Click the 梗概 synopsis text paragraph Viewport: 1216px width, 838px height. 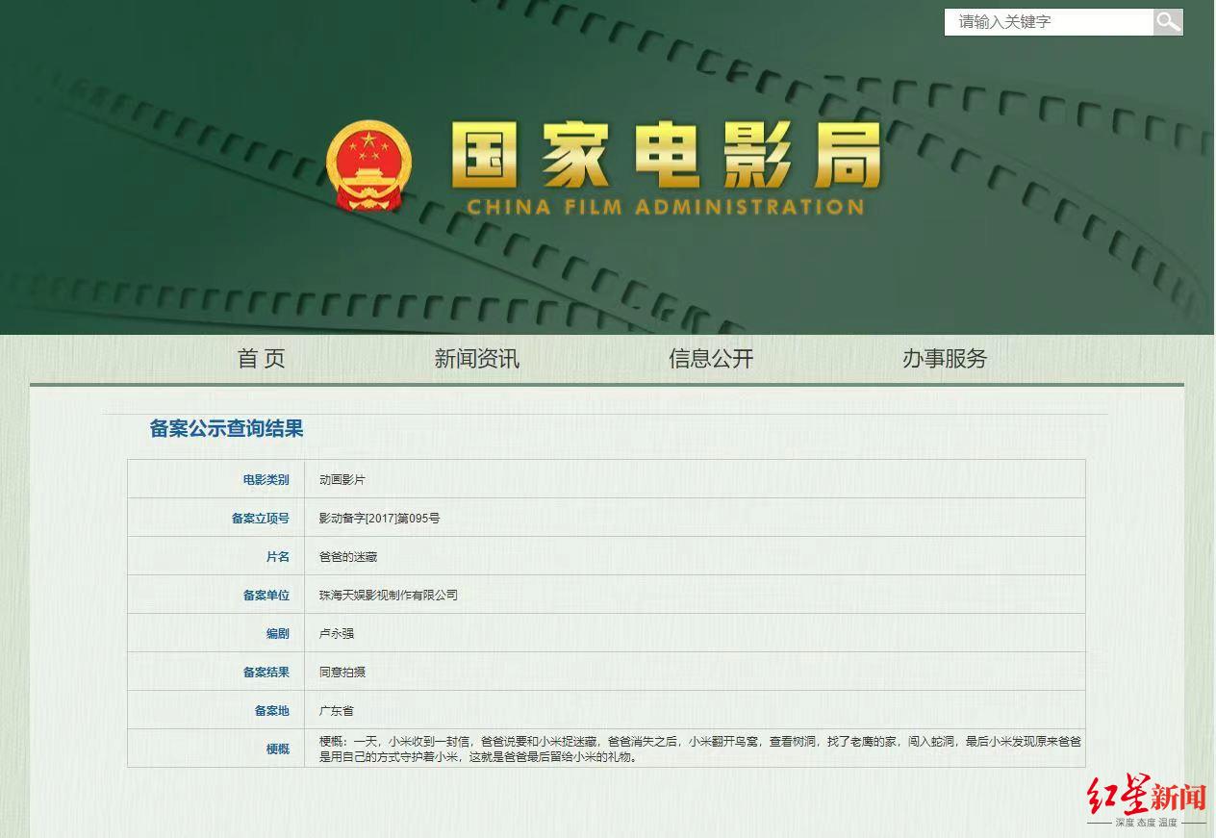pos(700,749)
